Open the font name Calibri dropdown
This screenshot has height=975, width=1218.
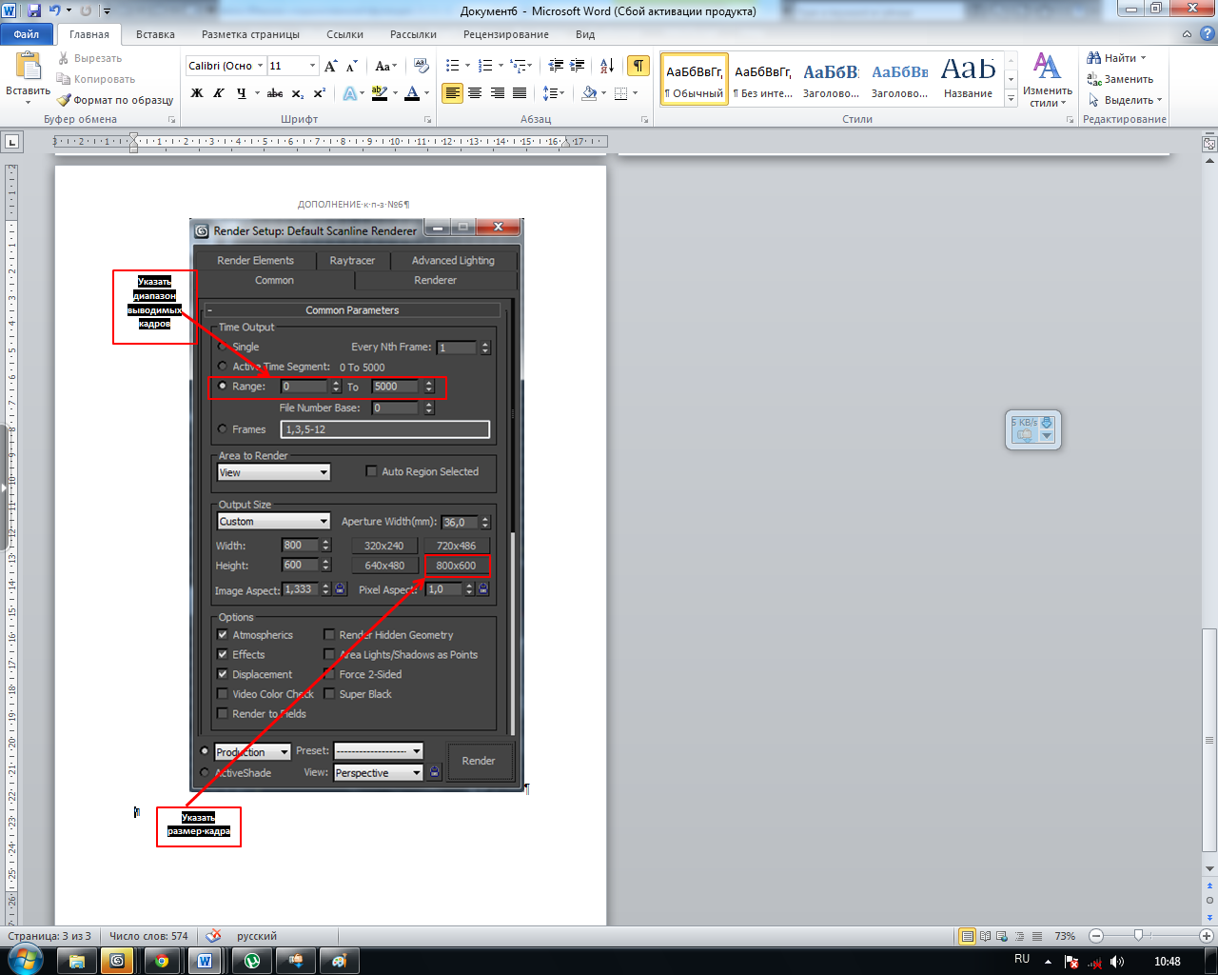261,66
